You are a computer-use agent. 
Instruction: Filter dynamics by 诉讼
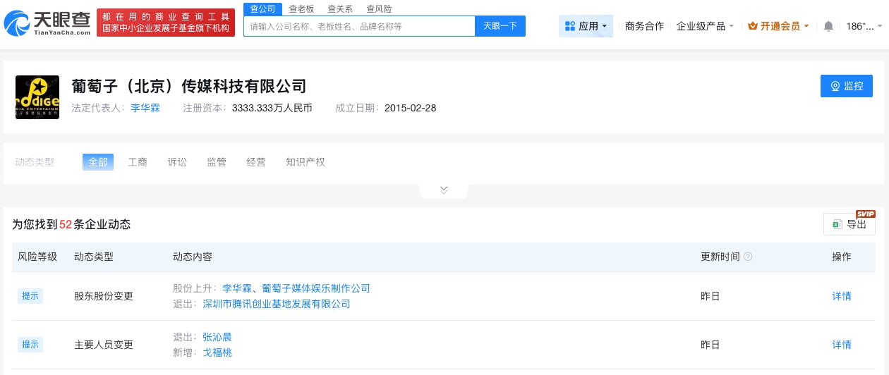pyautogui.click(x=177, y=162)
